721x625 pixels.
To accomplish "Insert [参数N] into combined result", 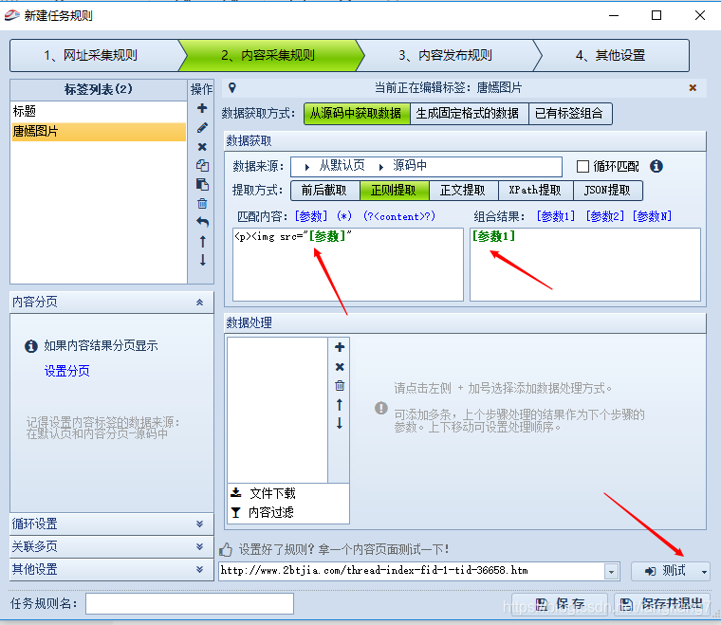I will [653, 216].
